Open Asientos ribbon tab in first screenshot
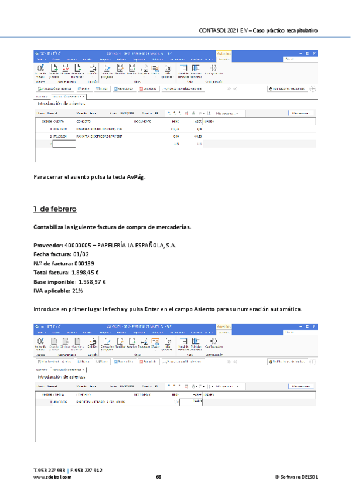Viewport: 351px width, 497px height. coord(224,59)
